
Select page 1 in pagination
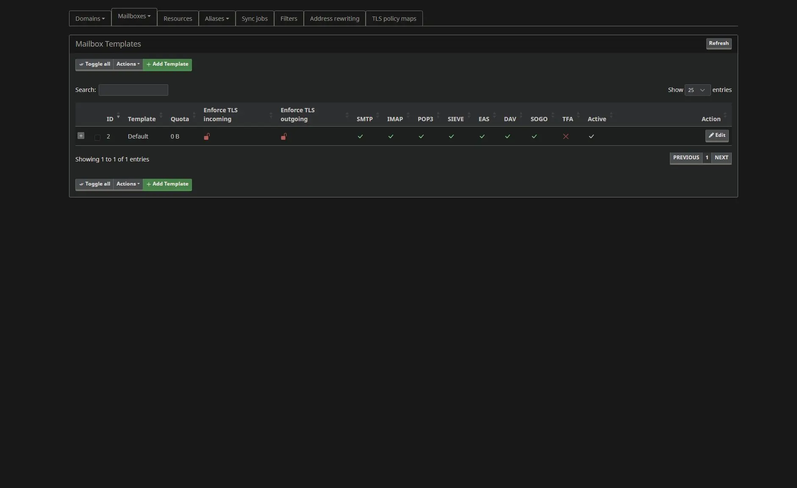tap(707, 158)
